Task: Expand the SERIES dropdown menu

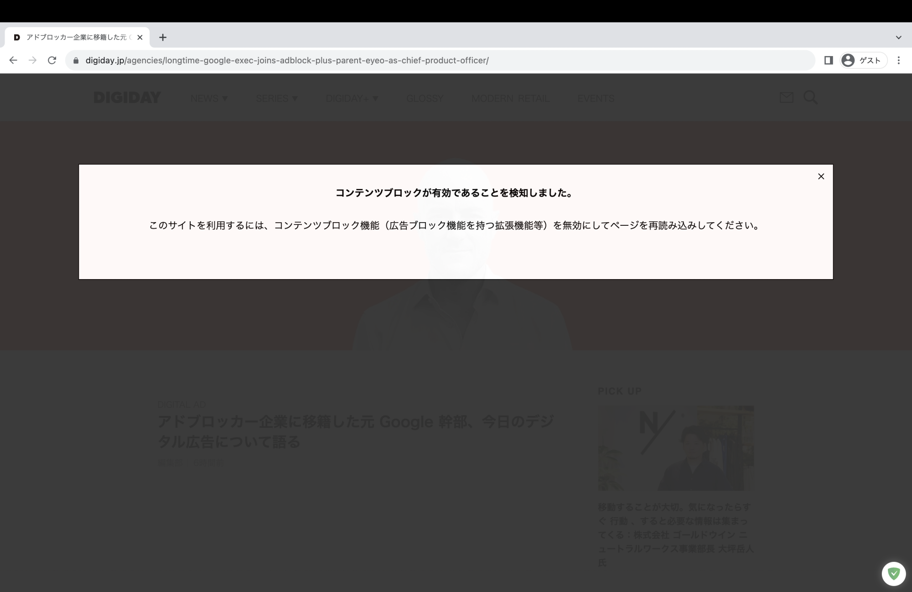Action: click(x=277, y=98)
